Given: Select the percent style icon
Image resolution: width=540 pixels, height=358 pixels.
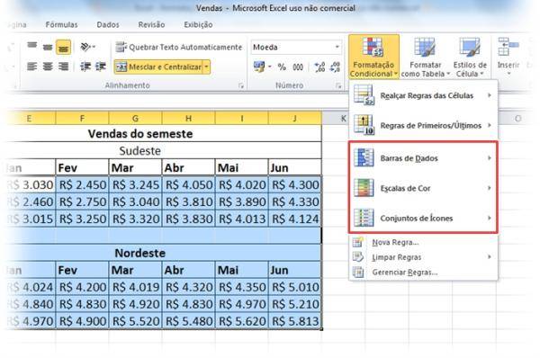Looking at the screenshot, I should click(282, 67).
